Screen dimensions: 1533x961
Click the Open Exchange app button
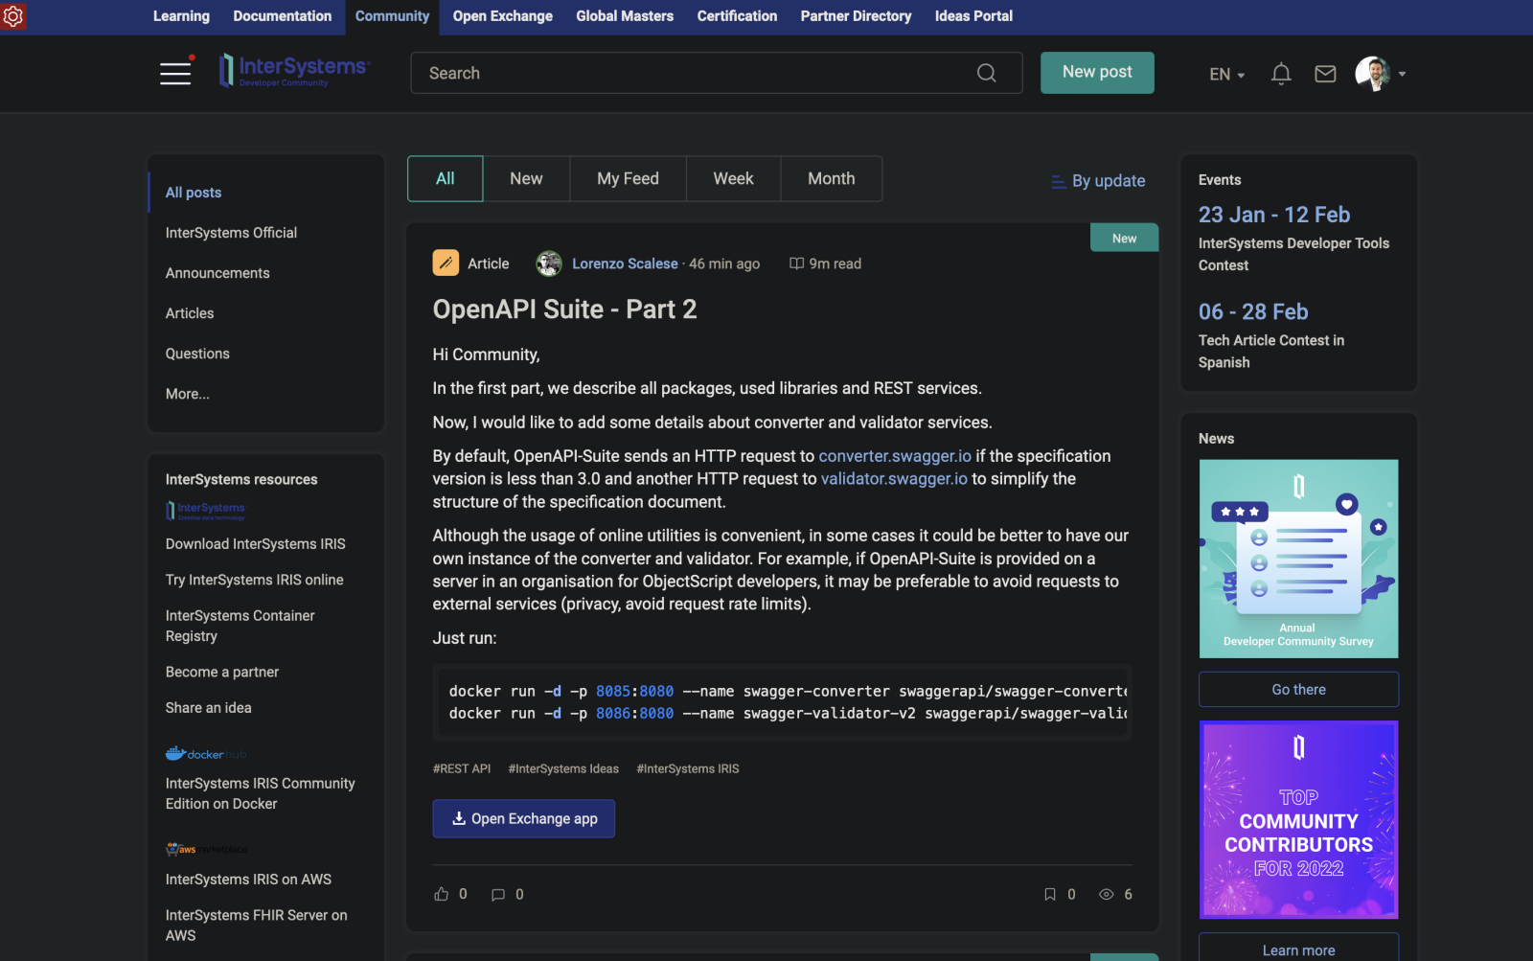524,819
